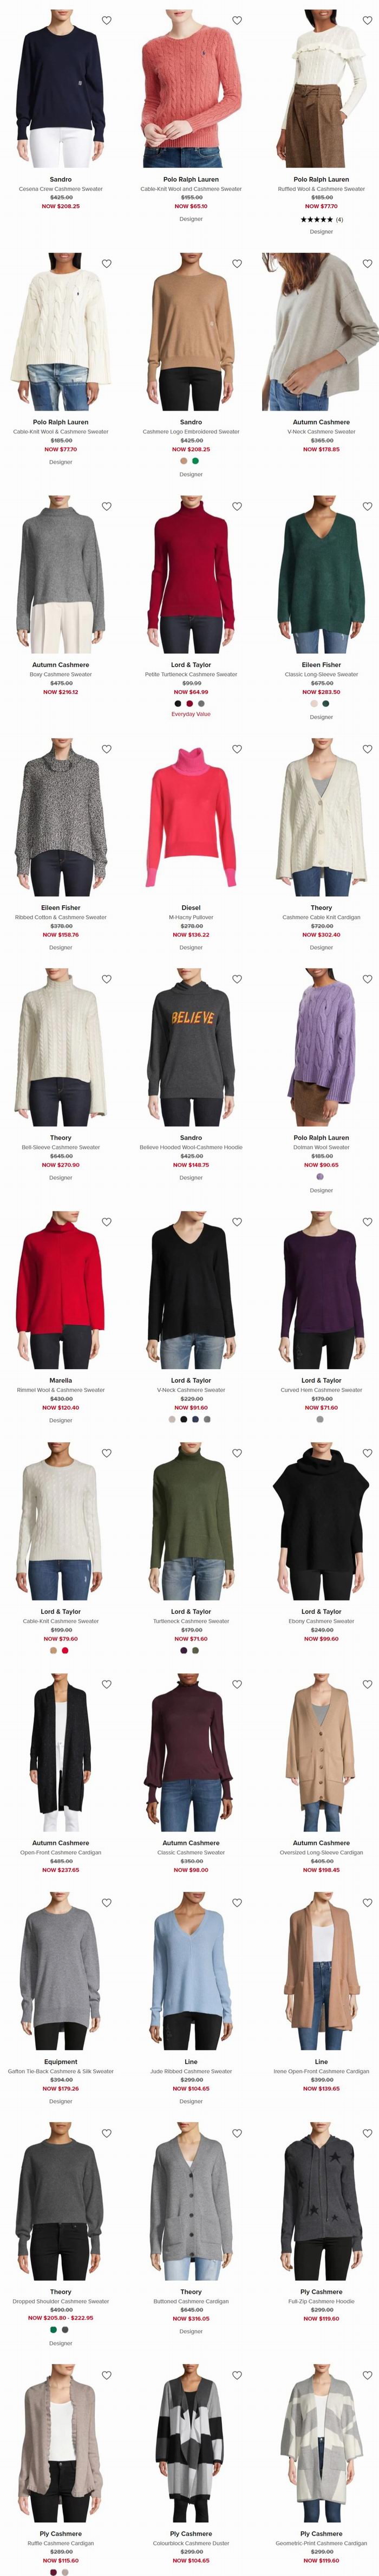Choose green swatch on Sandro Logo Embroidered Sweater
The image size is (379, 2576).
(196, 461)
